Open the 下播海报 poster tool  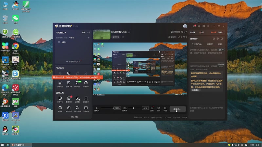[x=86, y=109]
